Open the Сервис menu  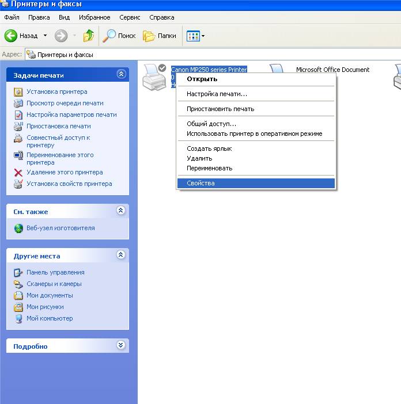click(x=130, y=17)
